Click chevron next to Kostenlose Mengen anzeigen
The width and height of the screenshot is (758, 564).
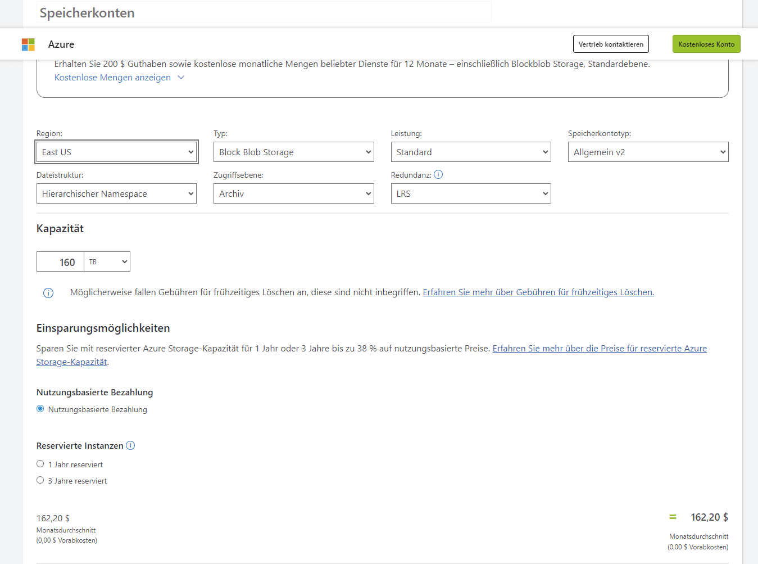pyautogui.click(x=181, y=78)
